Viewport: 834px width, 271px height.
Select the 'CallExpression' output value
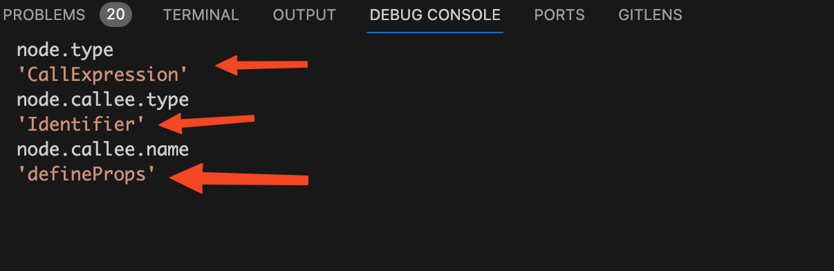click(102, 75)
